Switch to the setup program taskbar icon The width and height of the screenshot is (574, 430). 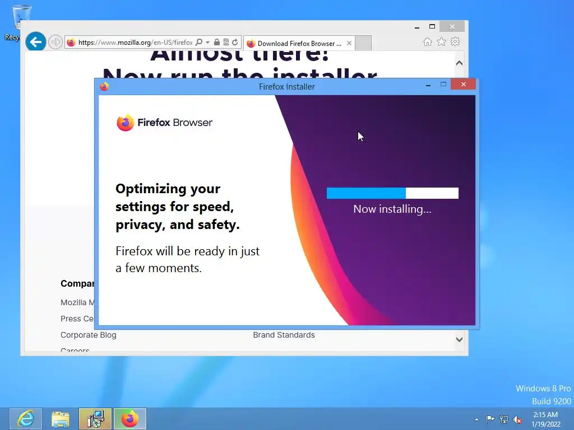click(95, 419)
